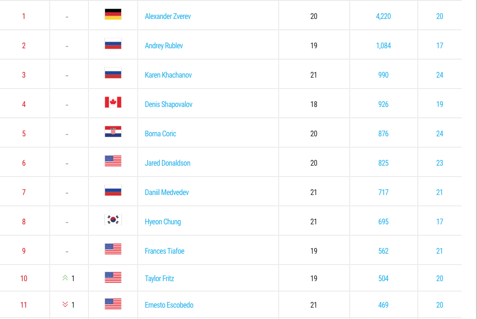The width and height of the screenshot is (477, 319).
Task: Select the Denis Shapovalov name link
Action: coord(168,105)
